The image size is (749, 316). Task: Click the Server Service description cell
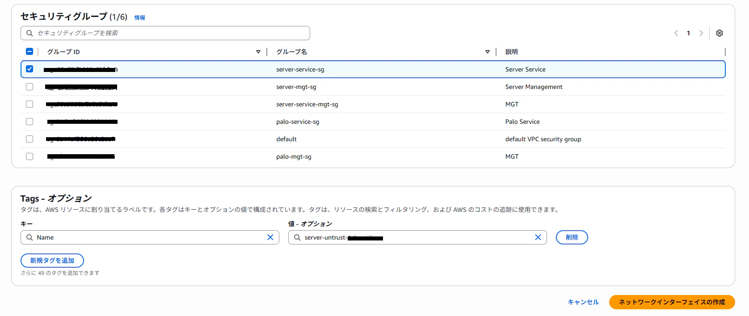click(x=526, y=69)
